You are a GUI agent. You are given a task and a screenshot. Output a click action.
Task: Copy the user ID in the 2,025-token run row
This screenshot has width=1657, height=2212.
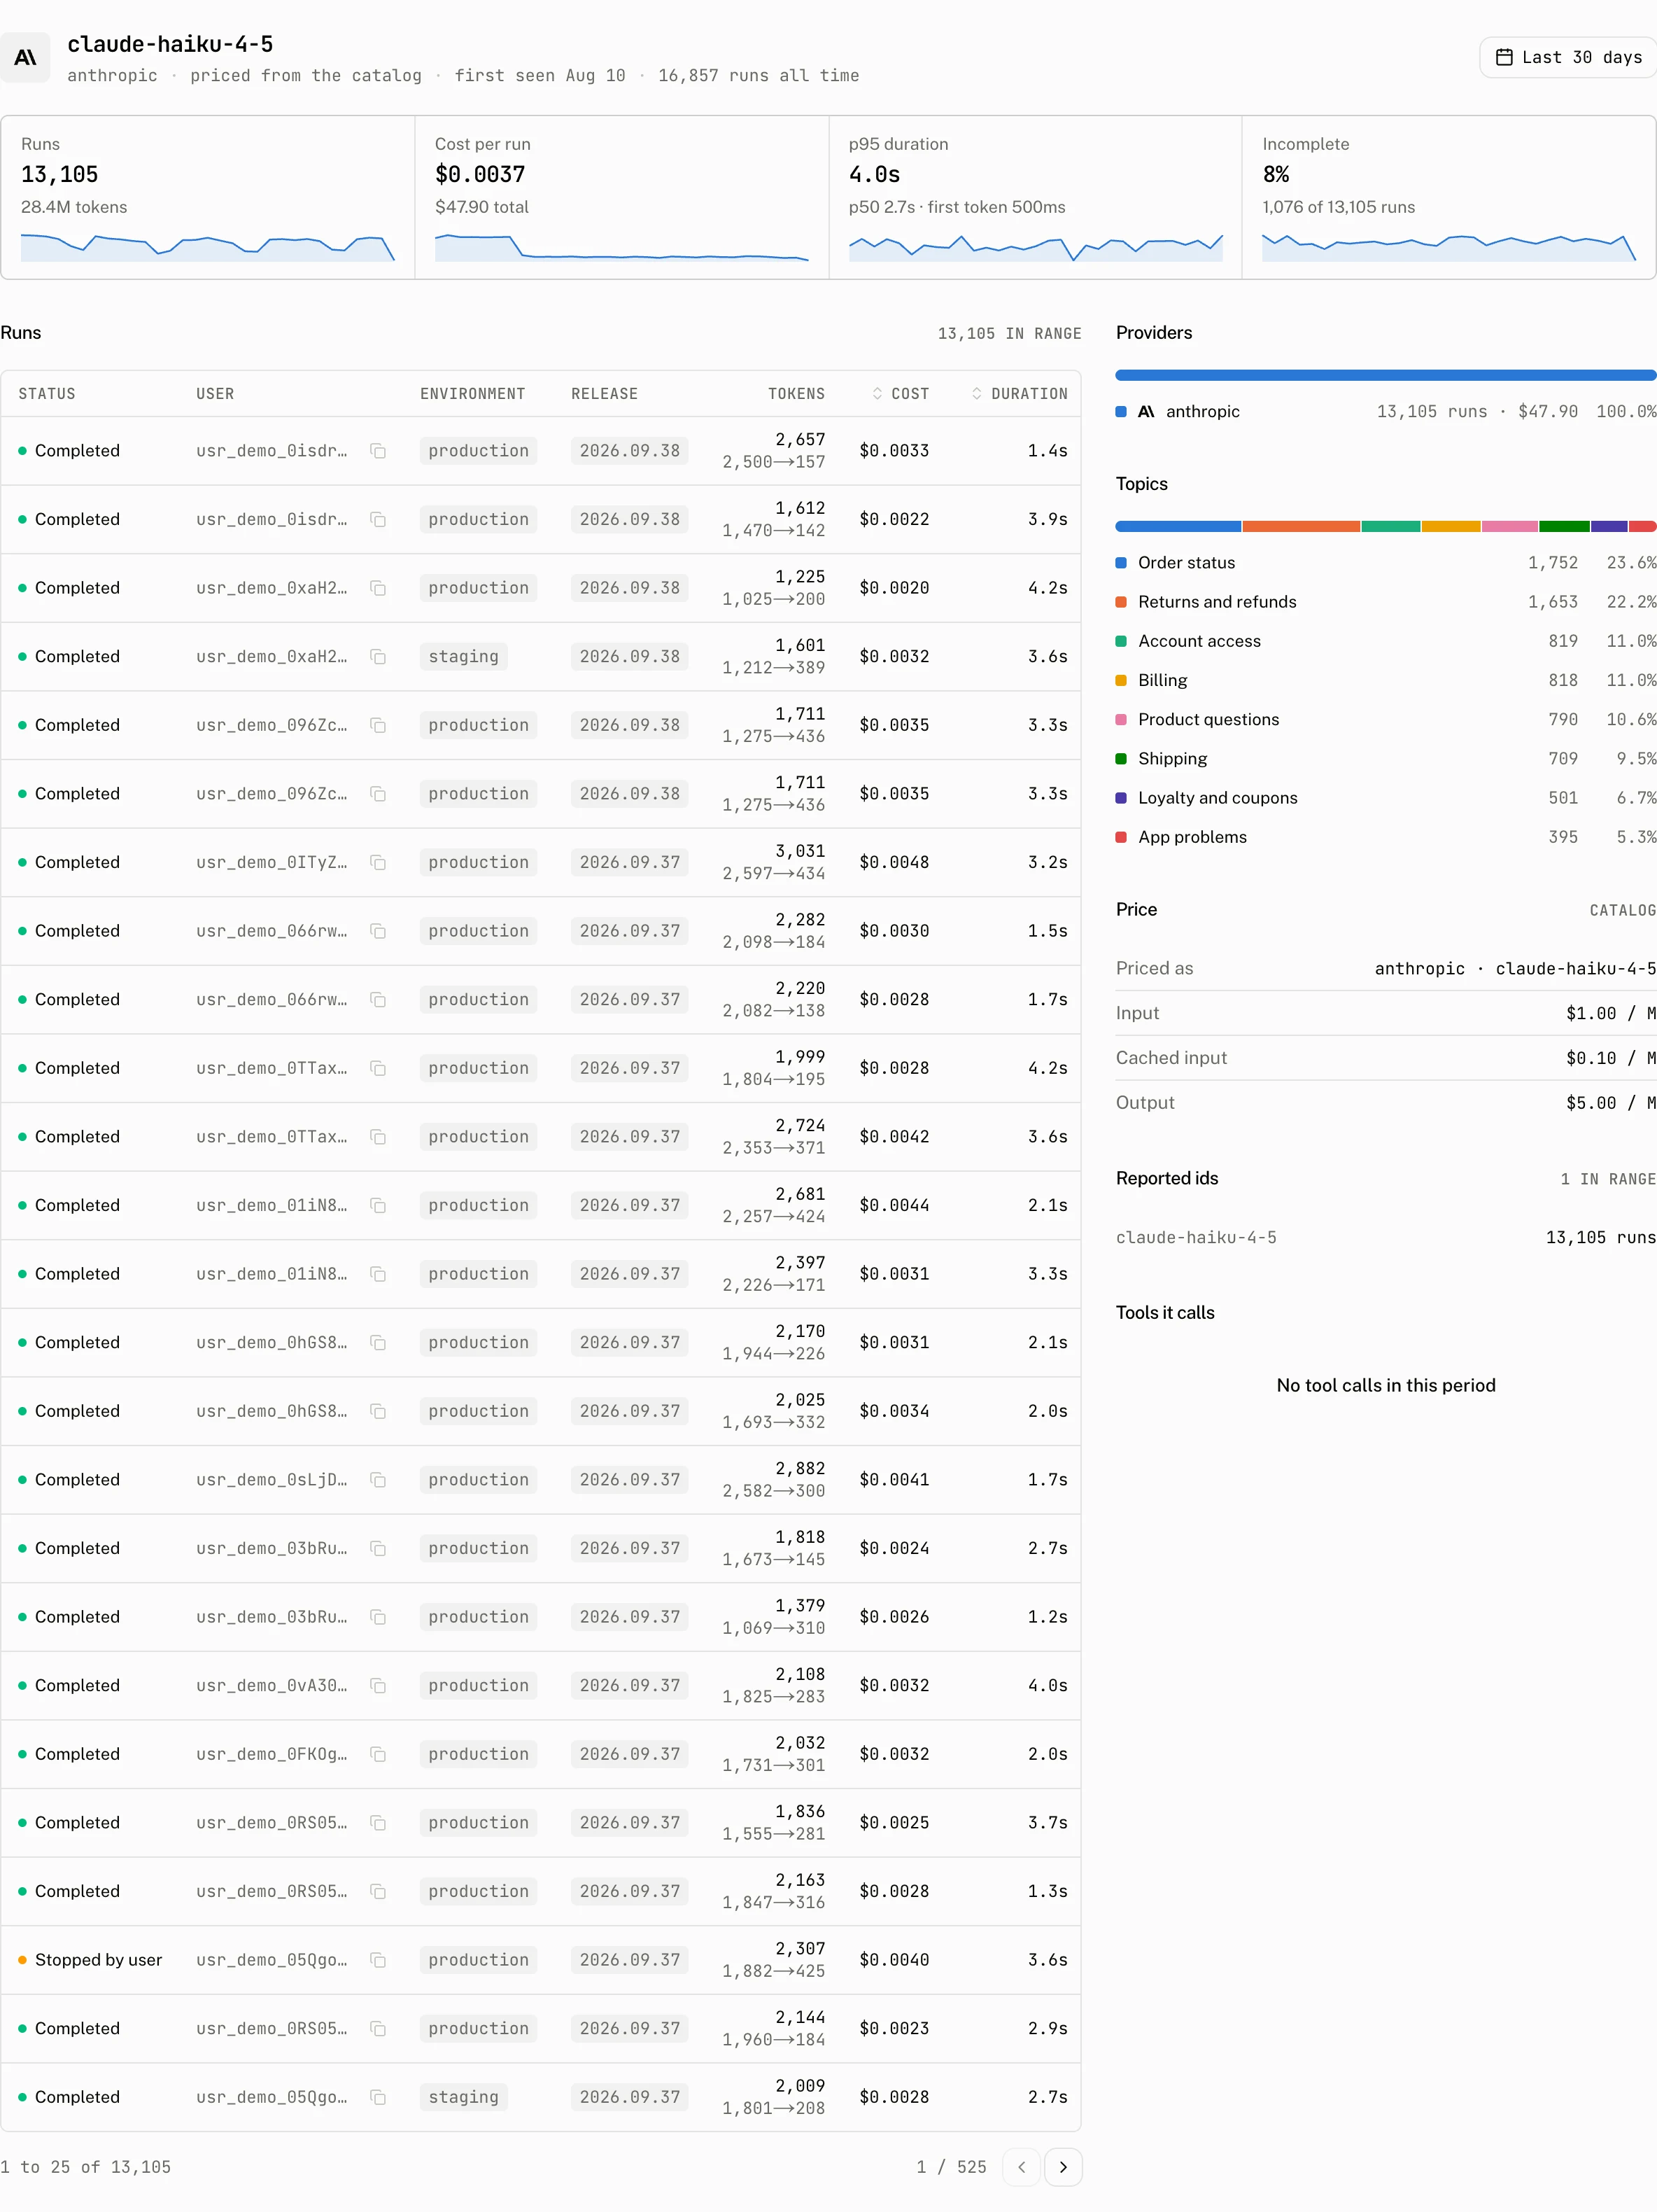[x=378, y=1411]
